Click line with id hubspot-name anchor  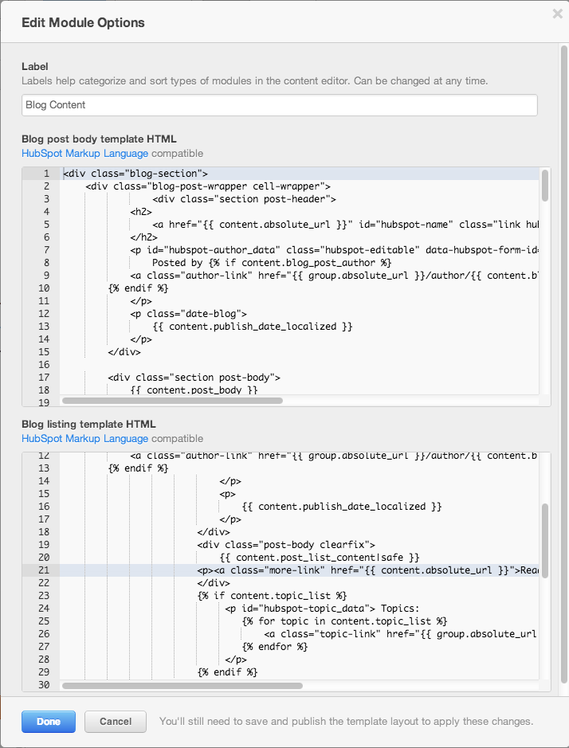click(346, 225)
